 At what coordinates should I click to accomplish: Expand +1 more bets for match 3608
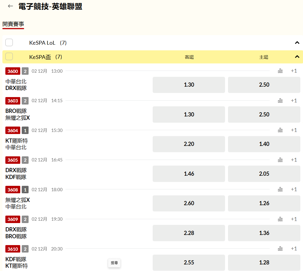click(294, 189)
